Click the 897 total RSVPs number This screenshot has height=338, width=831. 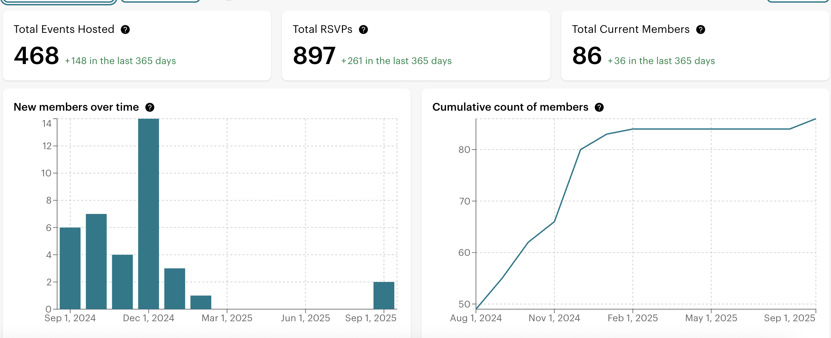[x=314, y=56]
